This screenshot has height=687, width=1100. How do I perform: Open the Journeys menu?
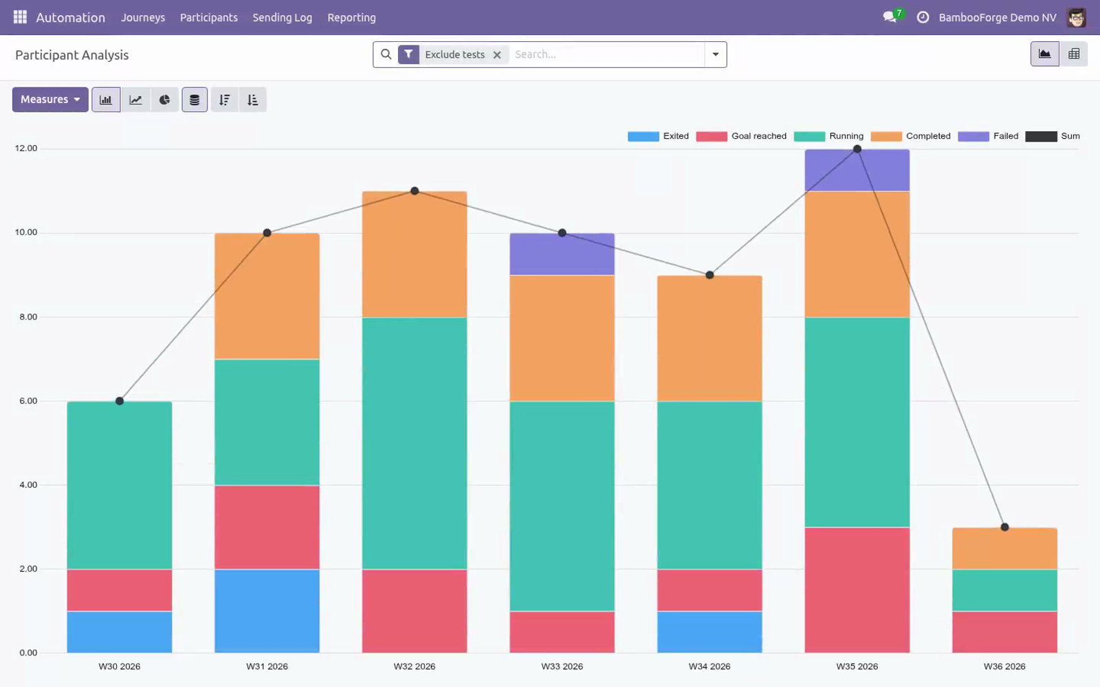143,17
